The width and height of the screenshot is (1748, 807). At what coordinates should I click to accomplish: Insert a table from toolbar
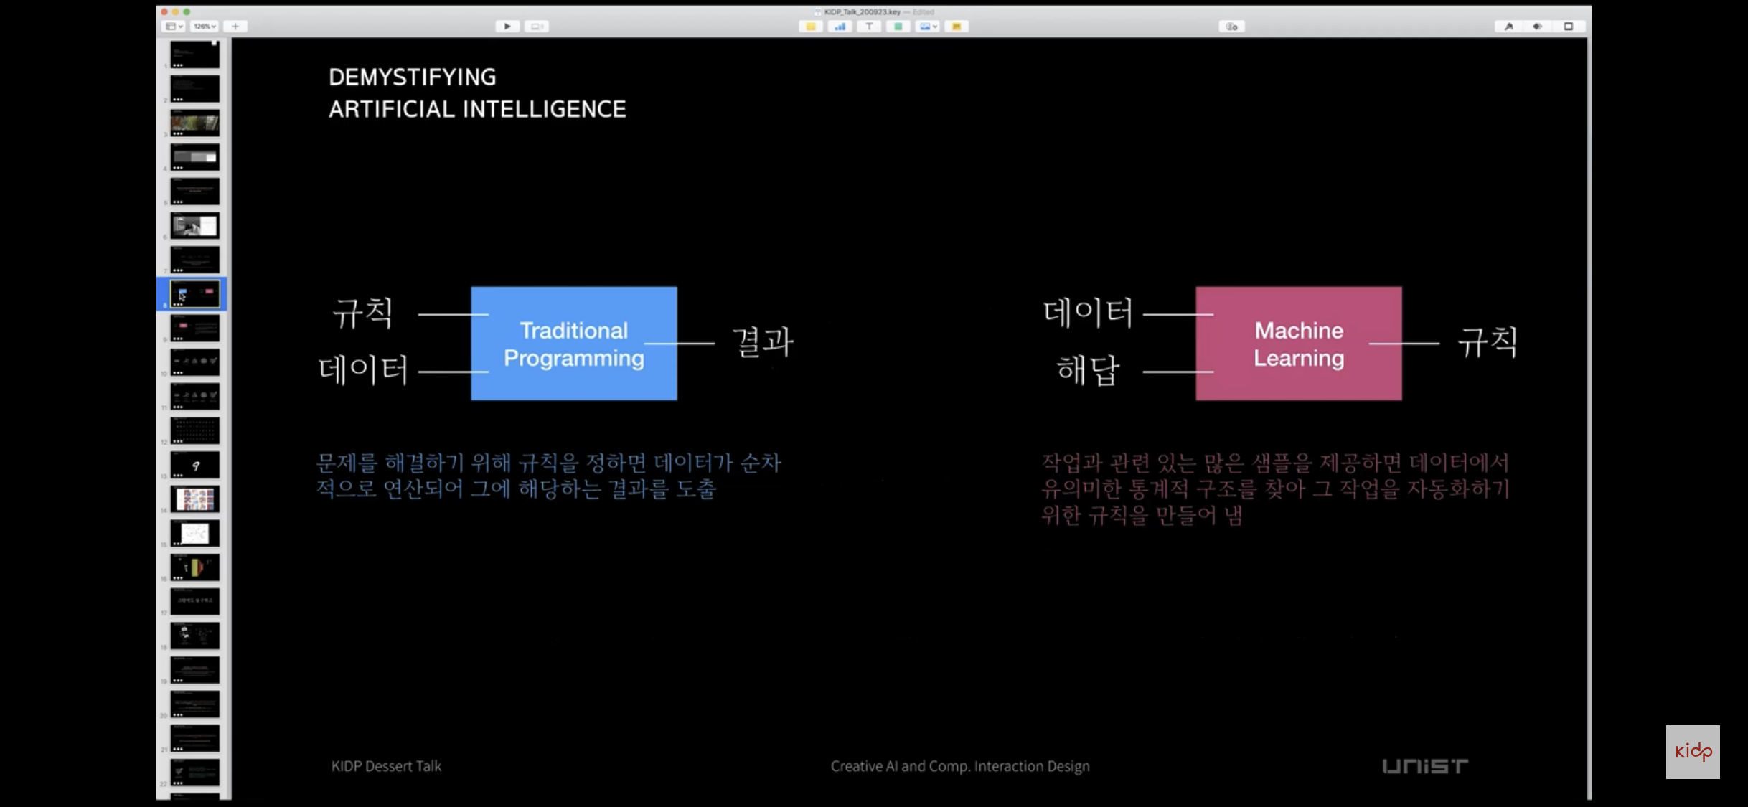pyautogui.click(x=811, y=27)
